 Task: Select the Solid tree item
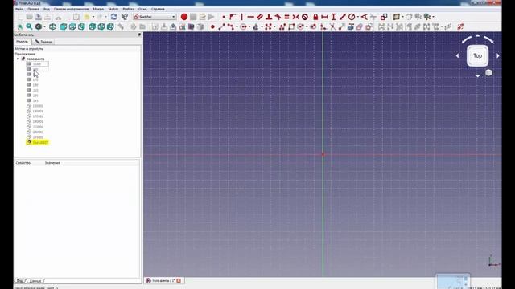[37, 64]
